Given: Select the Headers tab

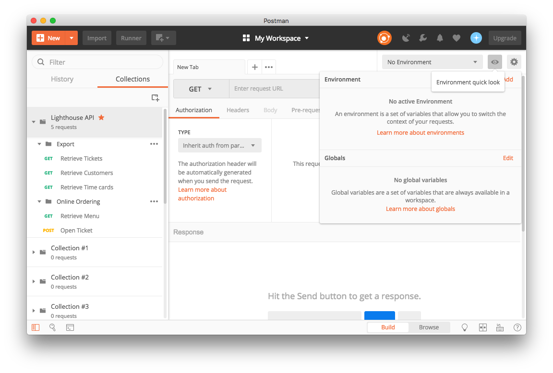Looking at the screenshot, I should click(238, 110).
